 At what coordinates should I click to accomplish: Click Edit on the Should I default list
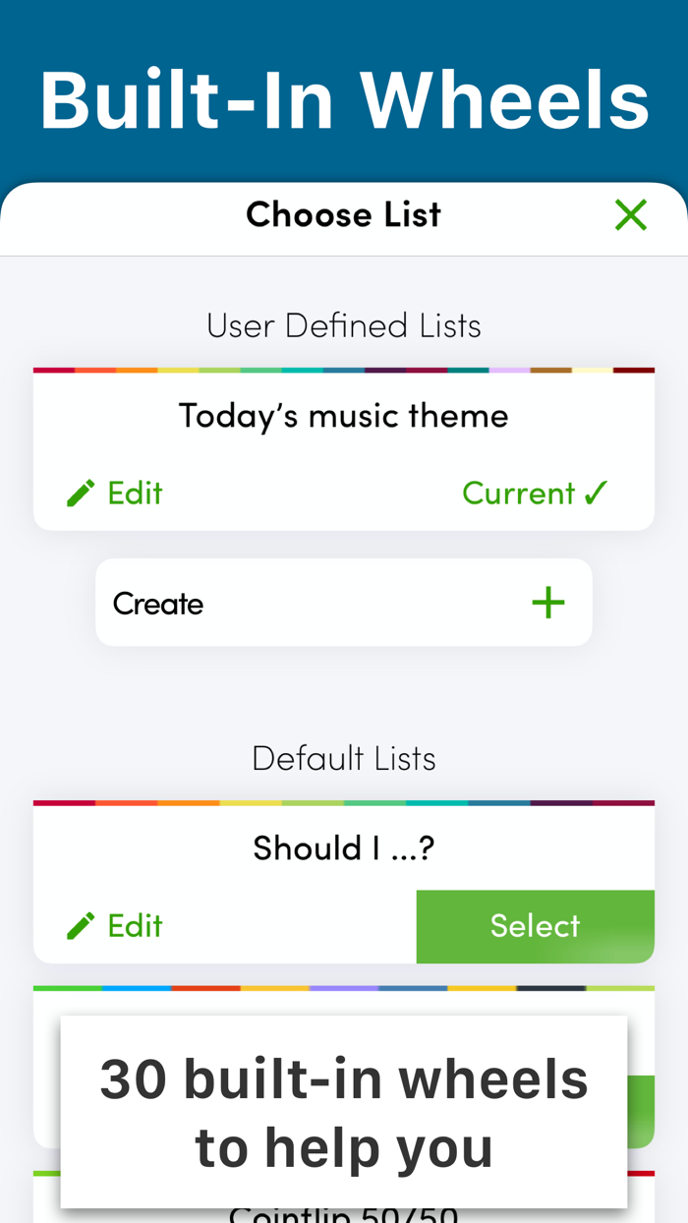point(114,925)
